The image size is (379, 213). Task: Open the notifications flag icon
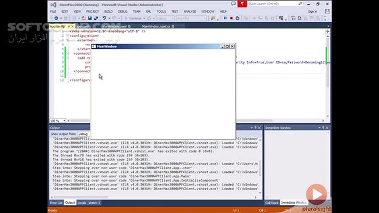[242, 3]
